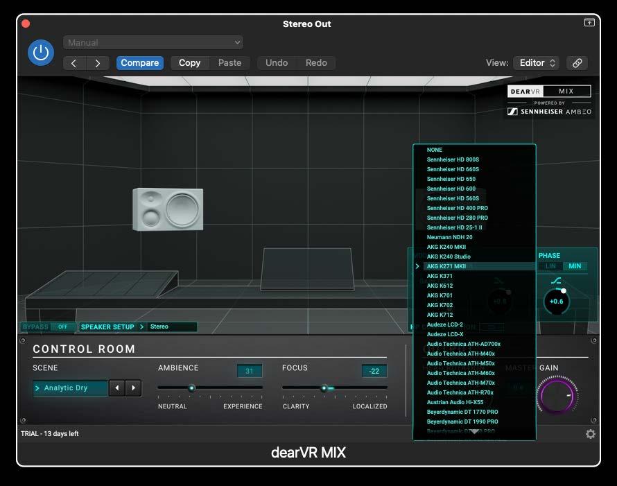Image resolution: width=617 pixels, height=486 pixels.
Task: Click the FOCUS value field -22
Action: click(374, 371)
